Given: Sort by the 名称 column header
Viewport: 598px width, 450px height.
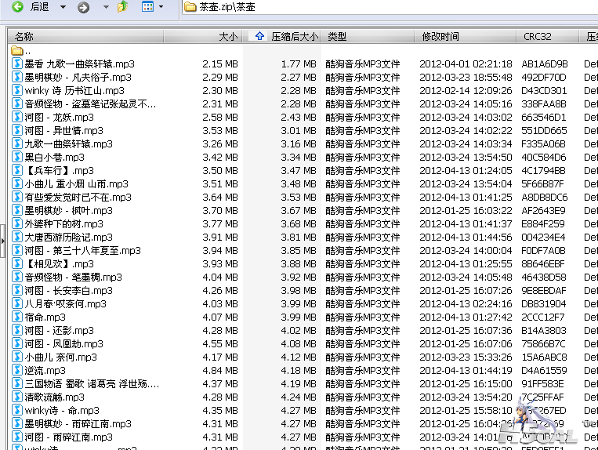Looking at the screenshot, I should [x=85, y=37].
